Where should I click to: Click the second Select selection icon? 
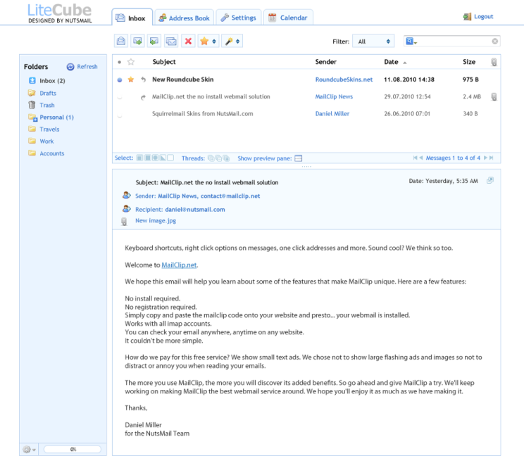(147, 158)
